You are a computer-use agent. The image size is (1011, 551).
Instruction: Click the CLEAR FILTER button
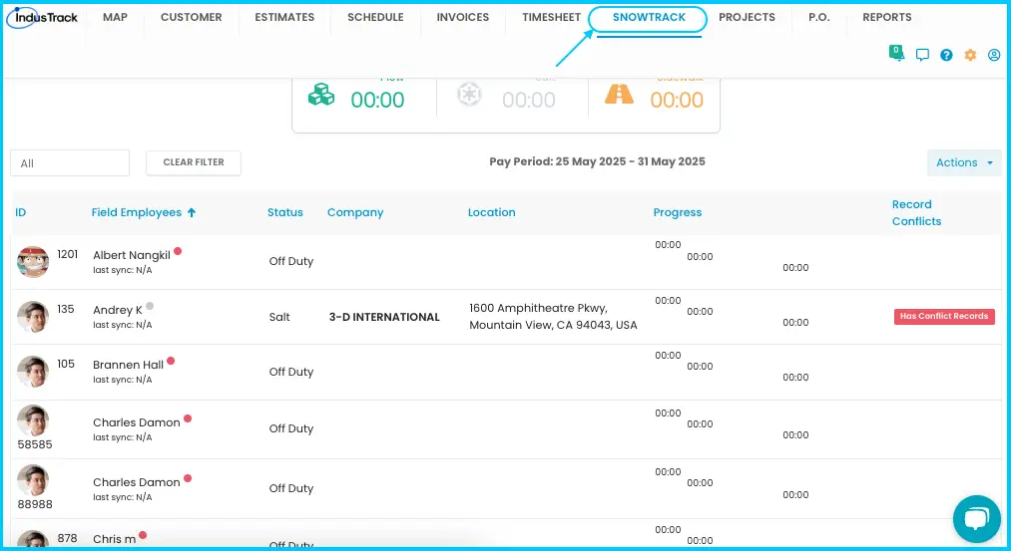coord(194,162)
